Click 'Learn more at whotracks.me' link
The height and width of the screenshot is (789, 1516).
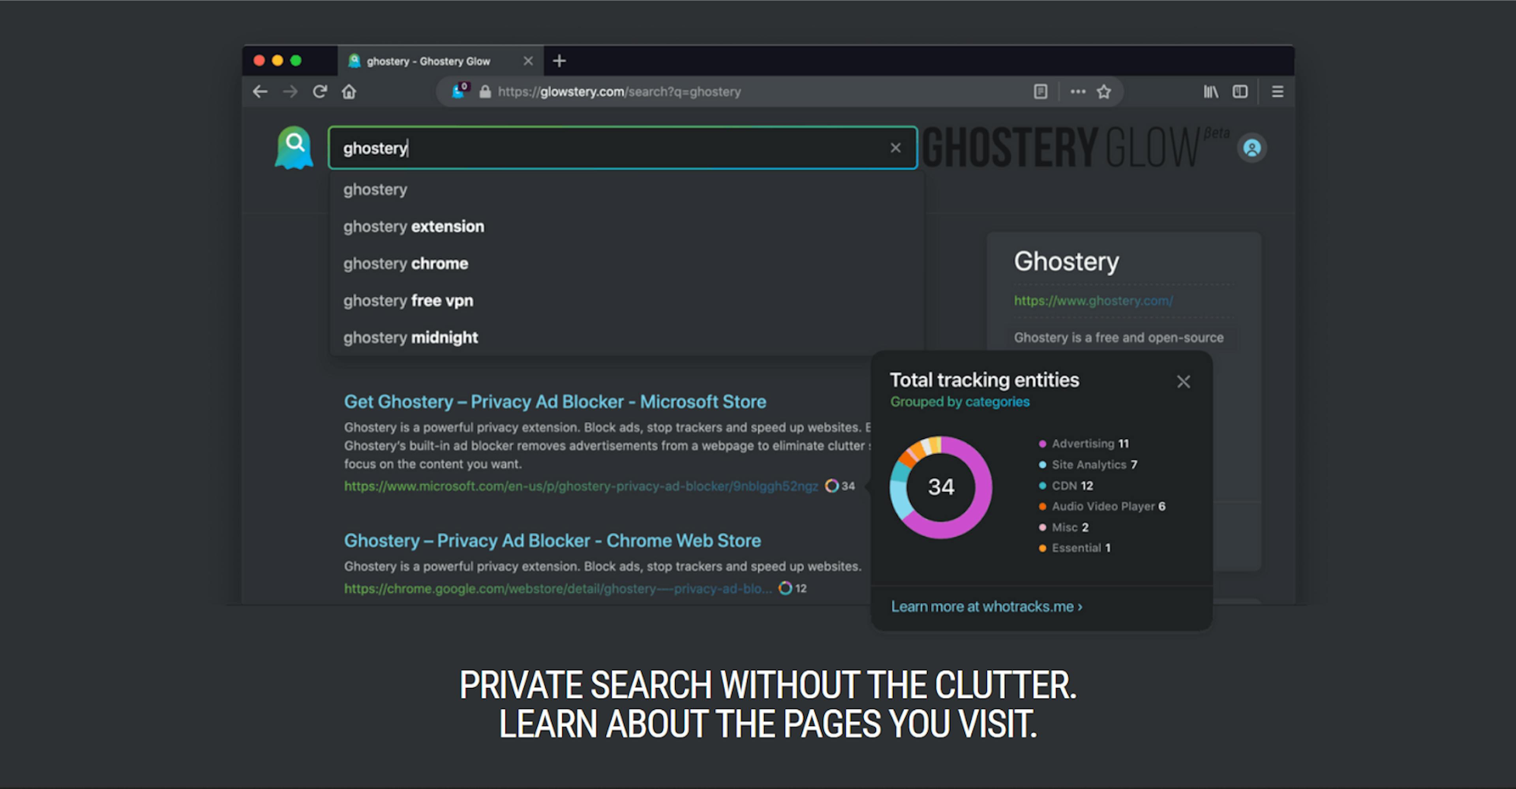coord(986,607)
